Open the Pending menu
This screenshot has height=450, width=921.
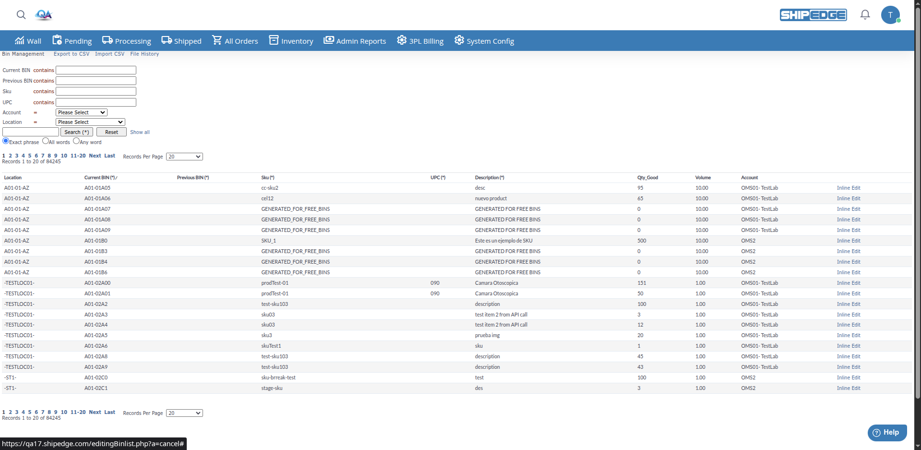tap(72, 41)
